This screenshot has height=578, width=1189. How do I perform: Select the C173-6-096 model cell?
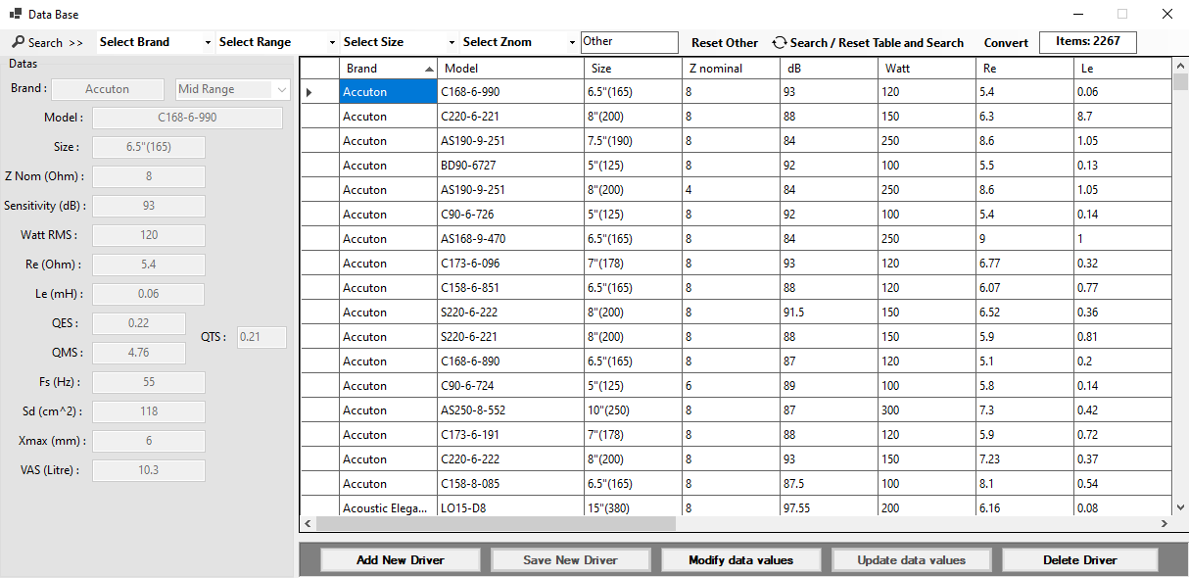click(510, 264)
